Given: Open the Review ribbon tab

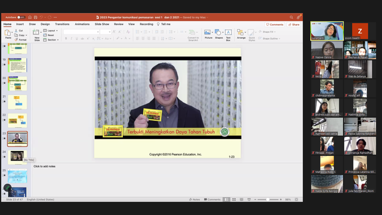Looking at the screenshot, I should tap(119, 24).
